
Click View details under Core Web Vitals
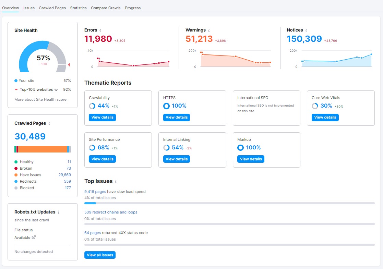click(325, 118)
